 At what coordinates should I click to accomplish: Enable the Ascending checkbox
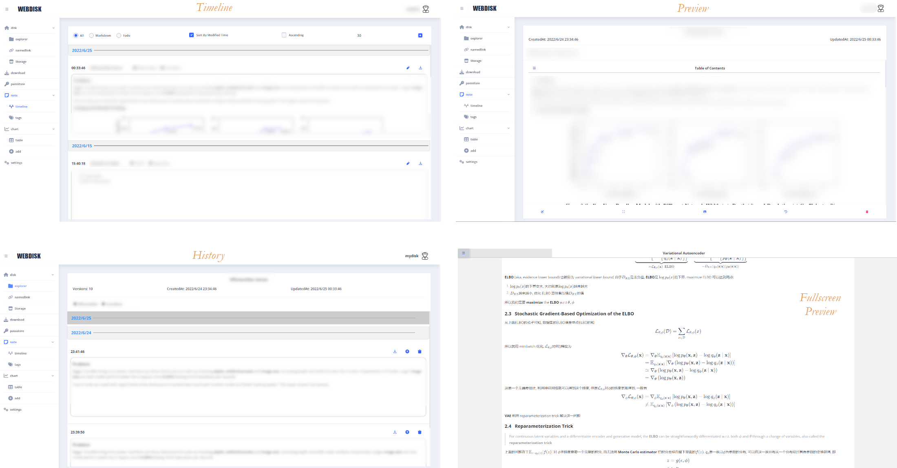point(284,35)
